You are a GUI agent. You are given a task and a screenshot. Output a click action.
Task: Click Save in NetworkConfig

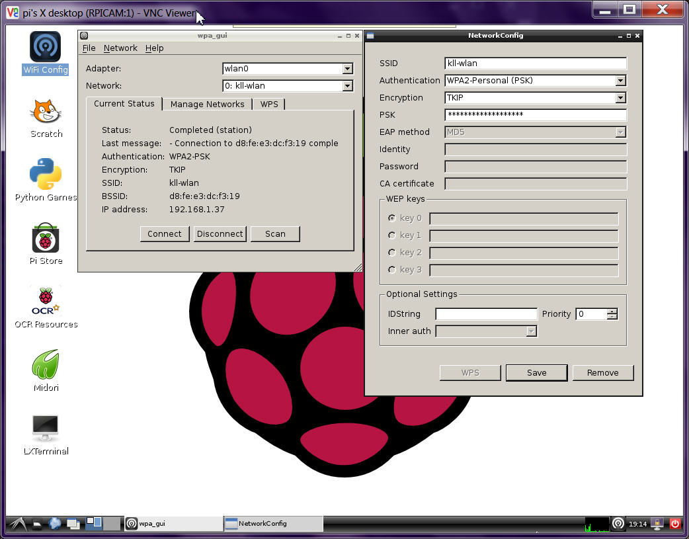click(x=536, y=373)
